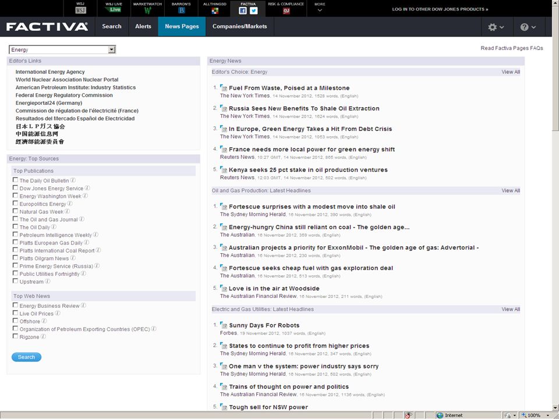The width and height of the screenshot is (559, 419).
Task: Show info icon for Live Oil Prices
Action: pyautogui.click(x=58, y=313)
